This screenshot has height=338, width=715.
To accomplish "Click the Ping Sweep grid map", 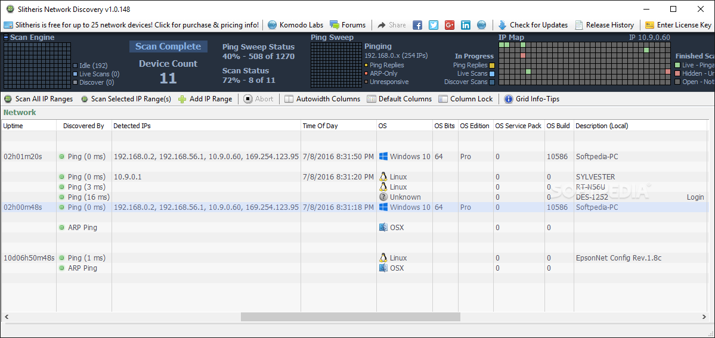I will [336, 65].
